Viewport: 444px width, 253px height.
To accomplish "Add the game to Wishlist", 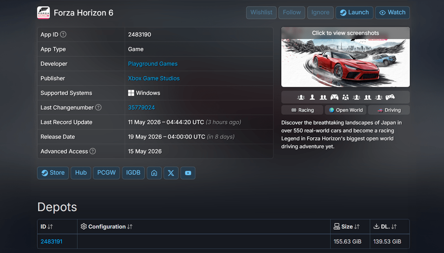I will (261, 13).
